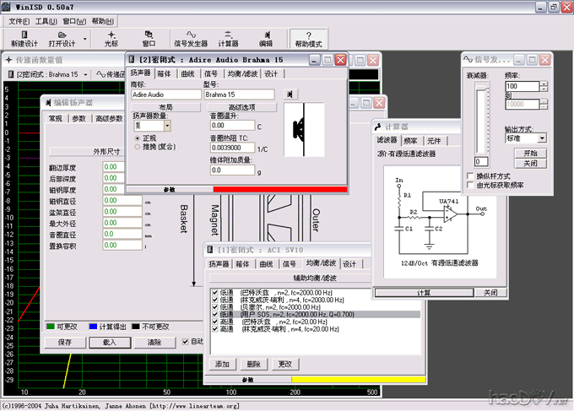Switch to the 箱体 tab in Brahma 15 window

point(164,74)
